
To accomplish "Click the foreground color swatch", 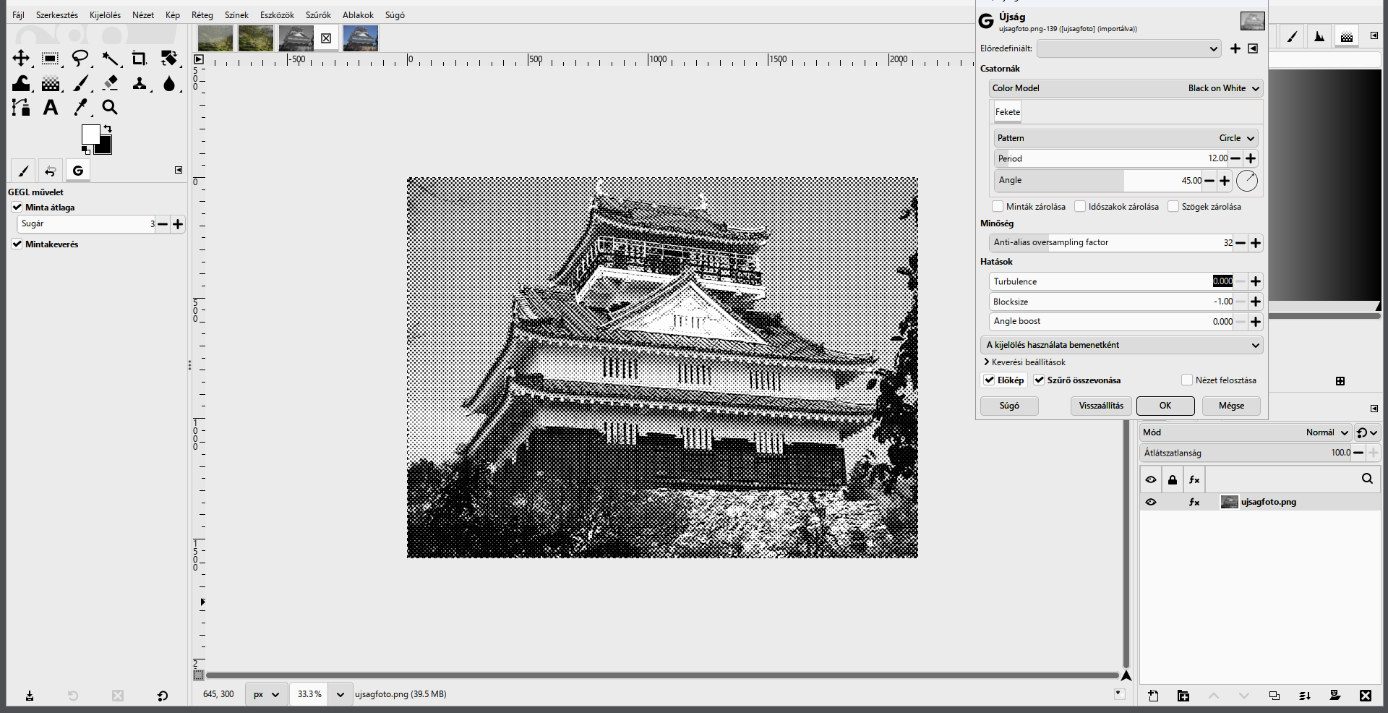I will (90, 134).
